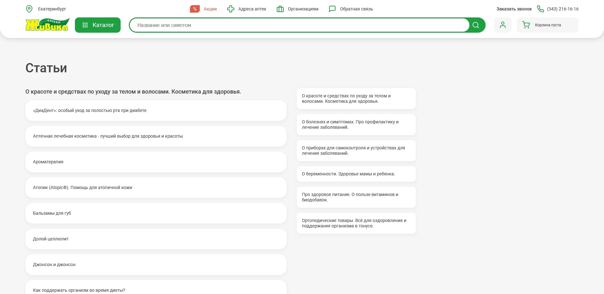The width and height of the screenshot is (604, 294).
Task: Open article Долой целлюлит
Action: [x=156, y=239]
